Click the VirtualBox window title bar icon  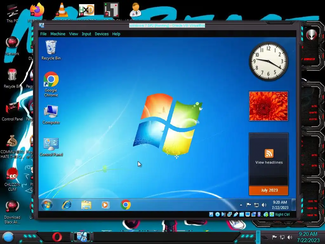pyautogui.click(x=42, y=25)
